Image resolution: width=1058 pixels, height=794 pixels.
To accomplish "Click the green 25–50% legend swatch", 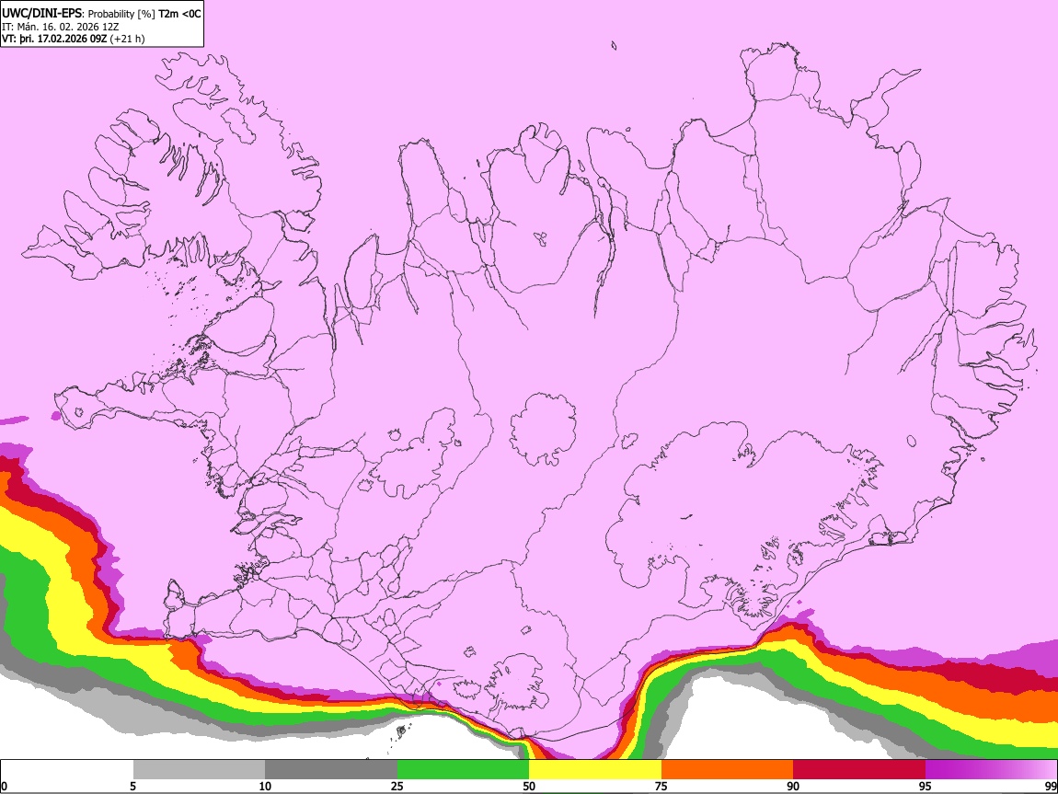I will (463, 770).
